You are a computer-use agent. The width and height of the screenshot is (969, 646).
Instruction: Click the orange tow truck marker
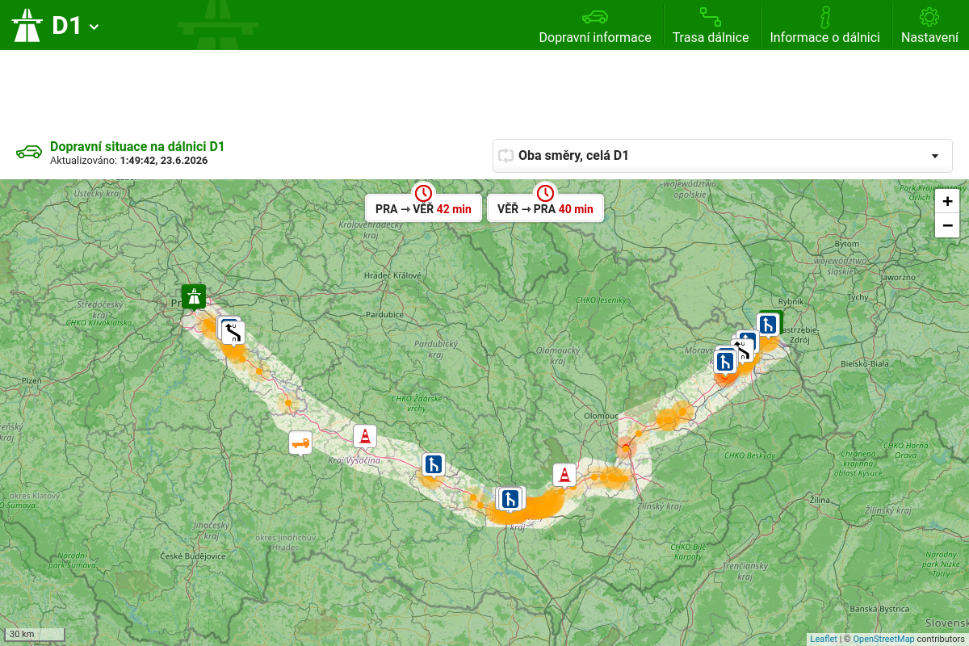pyautogui.click(x=300, y=443)
